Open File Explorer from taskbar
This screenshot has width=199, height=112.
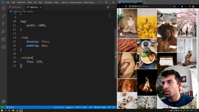coord(13,110)
